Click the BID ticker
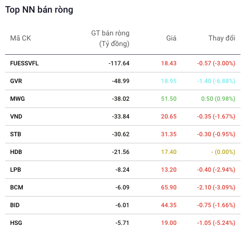Image resolution: width=244 pixels, height=232 pixels. pyautogui.click(x=15, y=205)
